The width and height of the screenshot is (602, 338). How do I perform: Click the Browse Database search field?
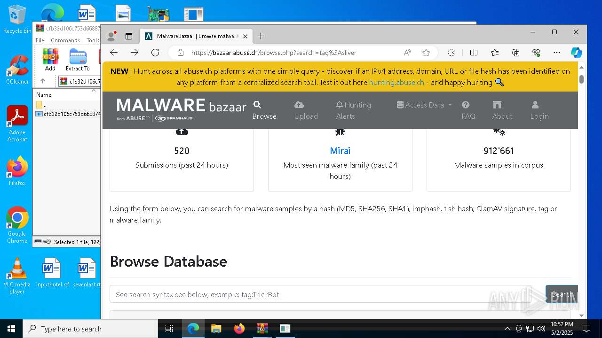tap(320, 294)
